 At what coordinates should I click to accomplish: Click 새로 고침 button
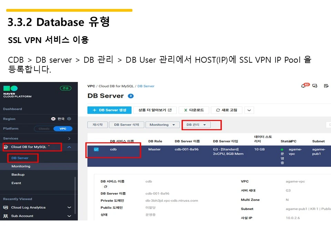pos(227,110)
